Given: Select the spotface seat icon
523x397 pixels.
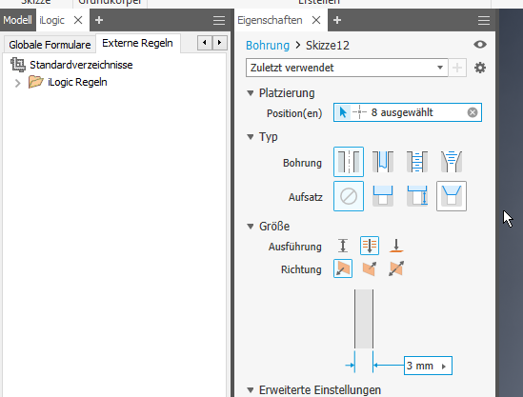Looking at the screenshot, I should coord(417,196).
